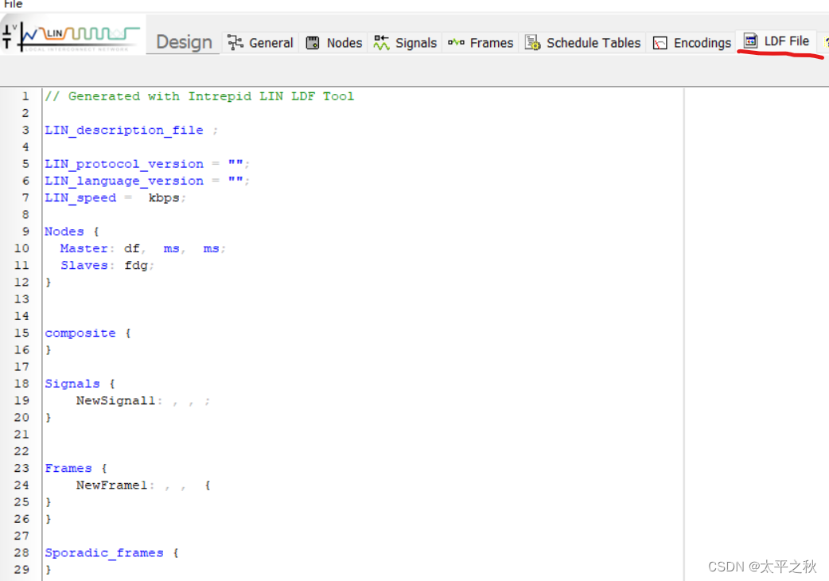
Task: Click line number 15 beside composite
Action: click(21, 333)
